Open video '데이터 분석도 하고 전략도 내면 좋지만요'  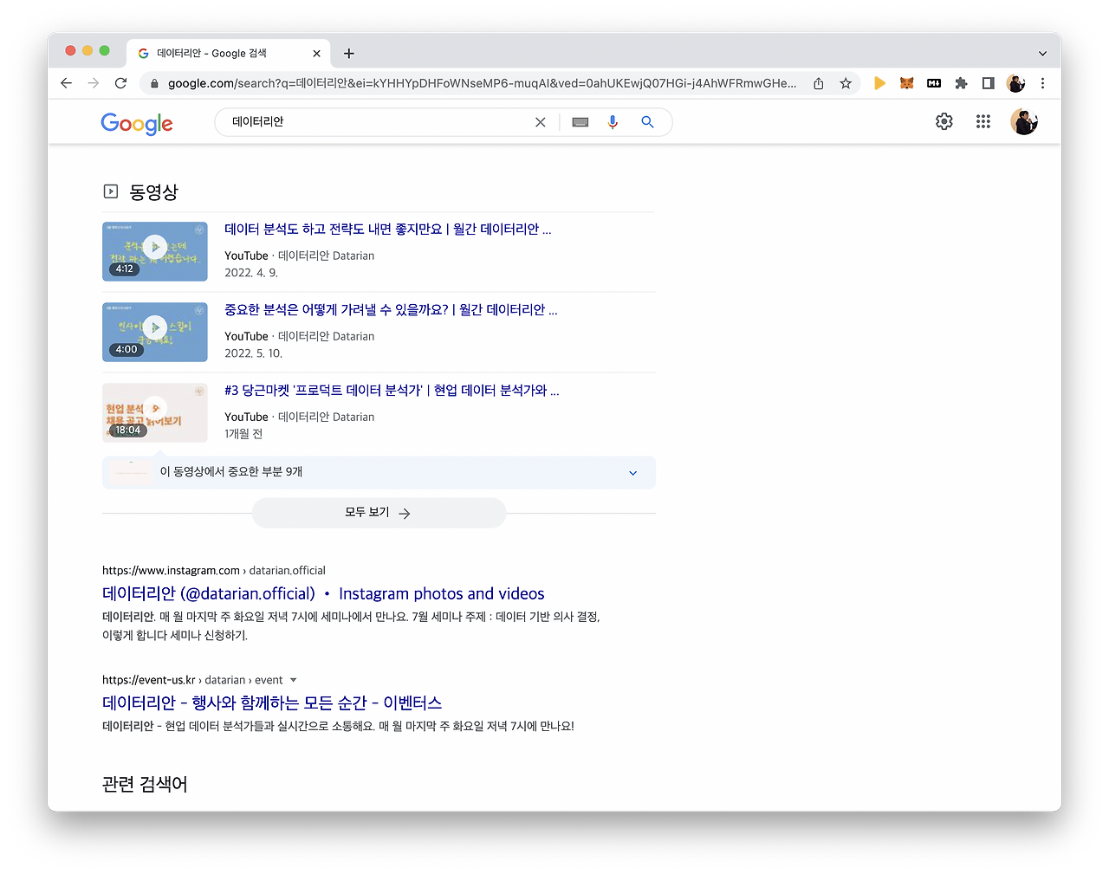[x=388, y=229]
